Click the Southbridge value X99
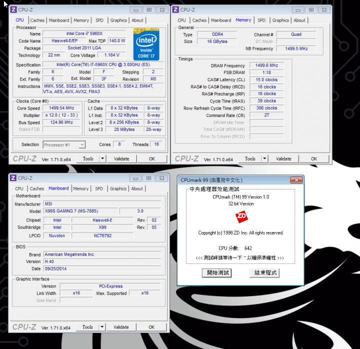Image resolution: width=360 pixels, height=349 pixels. click(x=102, y=227)
